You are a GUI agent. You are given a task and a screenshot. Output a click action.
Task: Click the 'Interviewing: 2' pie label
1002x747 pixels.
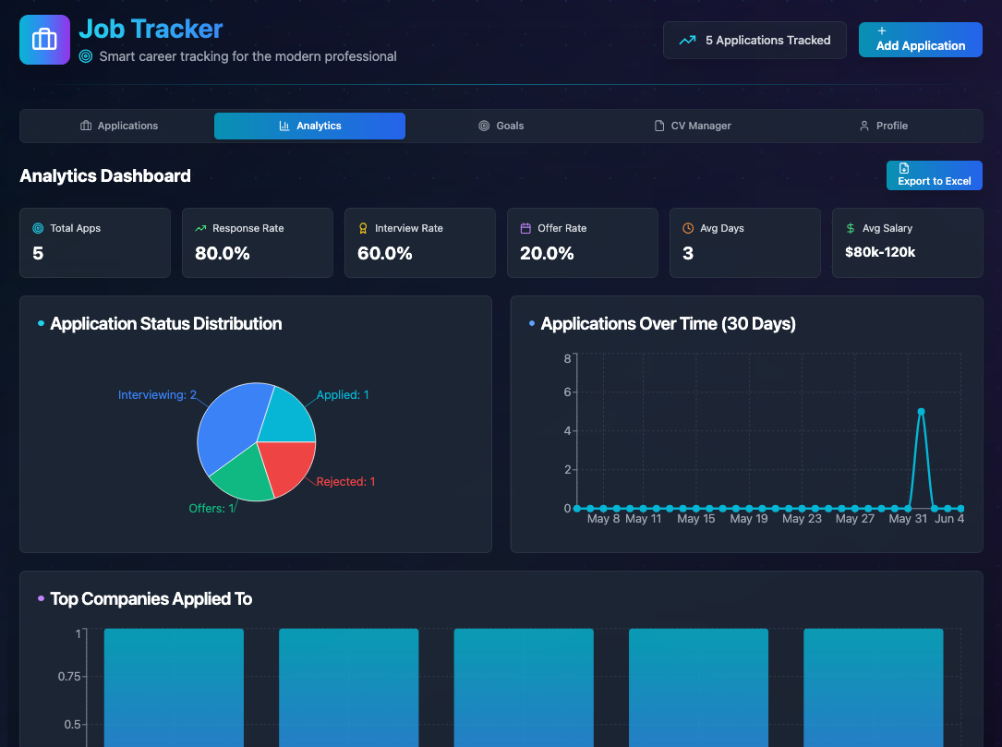157,395
